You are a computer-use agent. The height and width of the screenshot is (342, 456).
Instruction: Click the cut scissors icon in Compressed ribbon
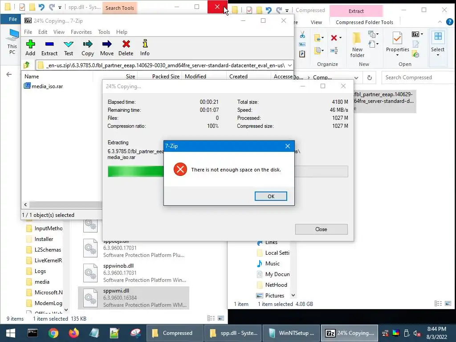coord(302,35)
